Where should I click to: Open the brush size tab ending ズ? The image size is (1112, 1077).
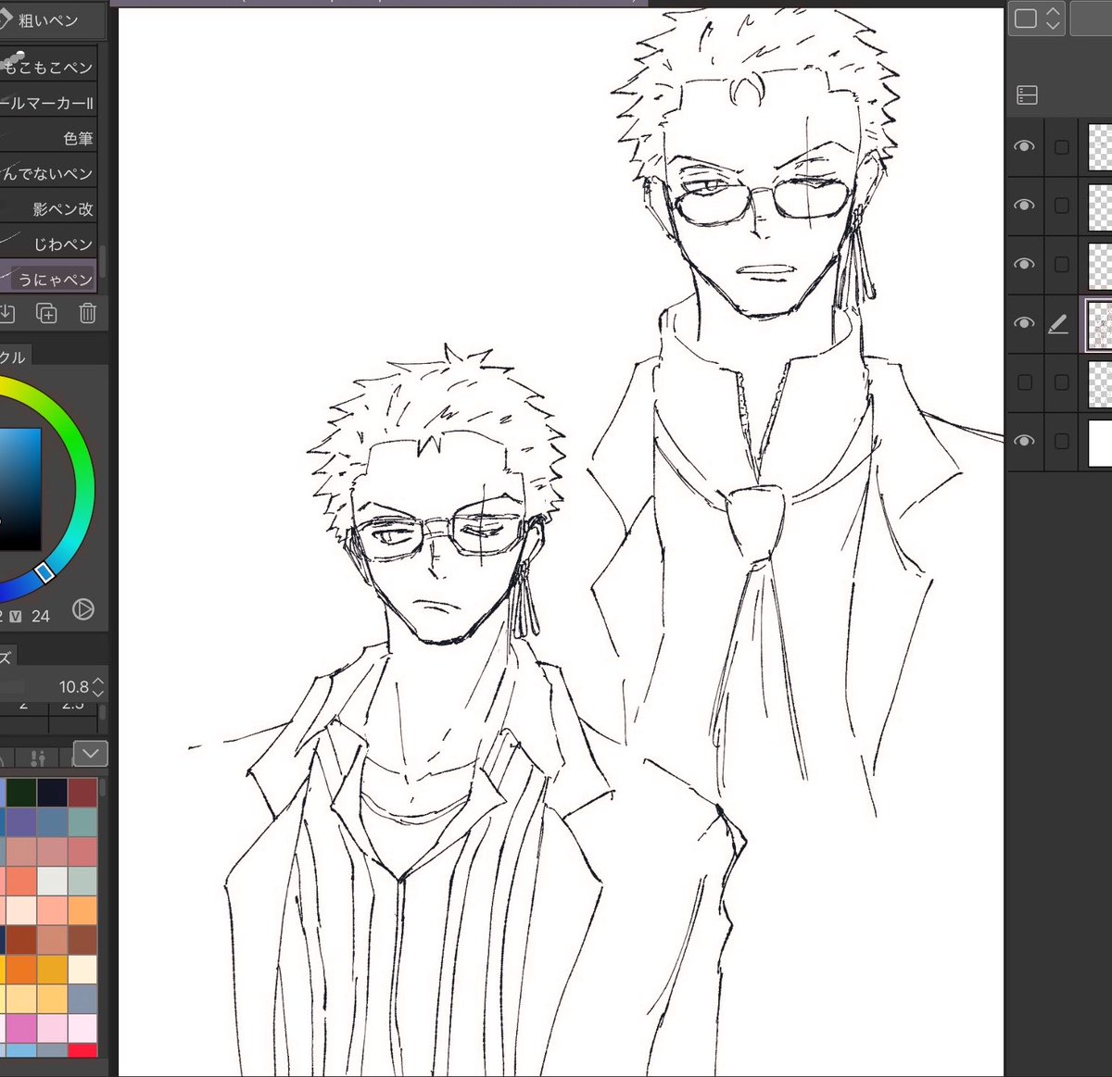tap(7, 657)
